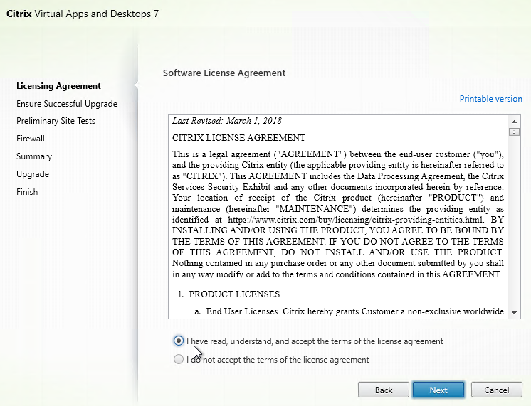531x406 pixels.
Task: Go to the Ensure Successful Upgrade step
Action: click(67, 104)
